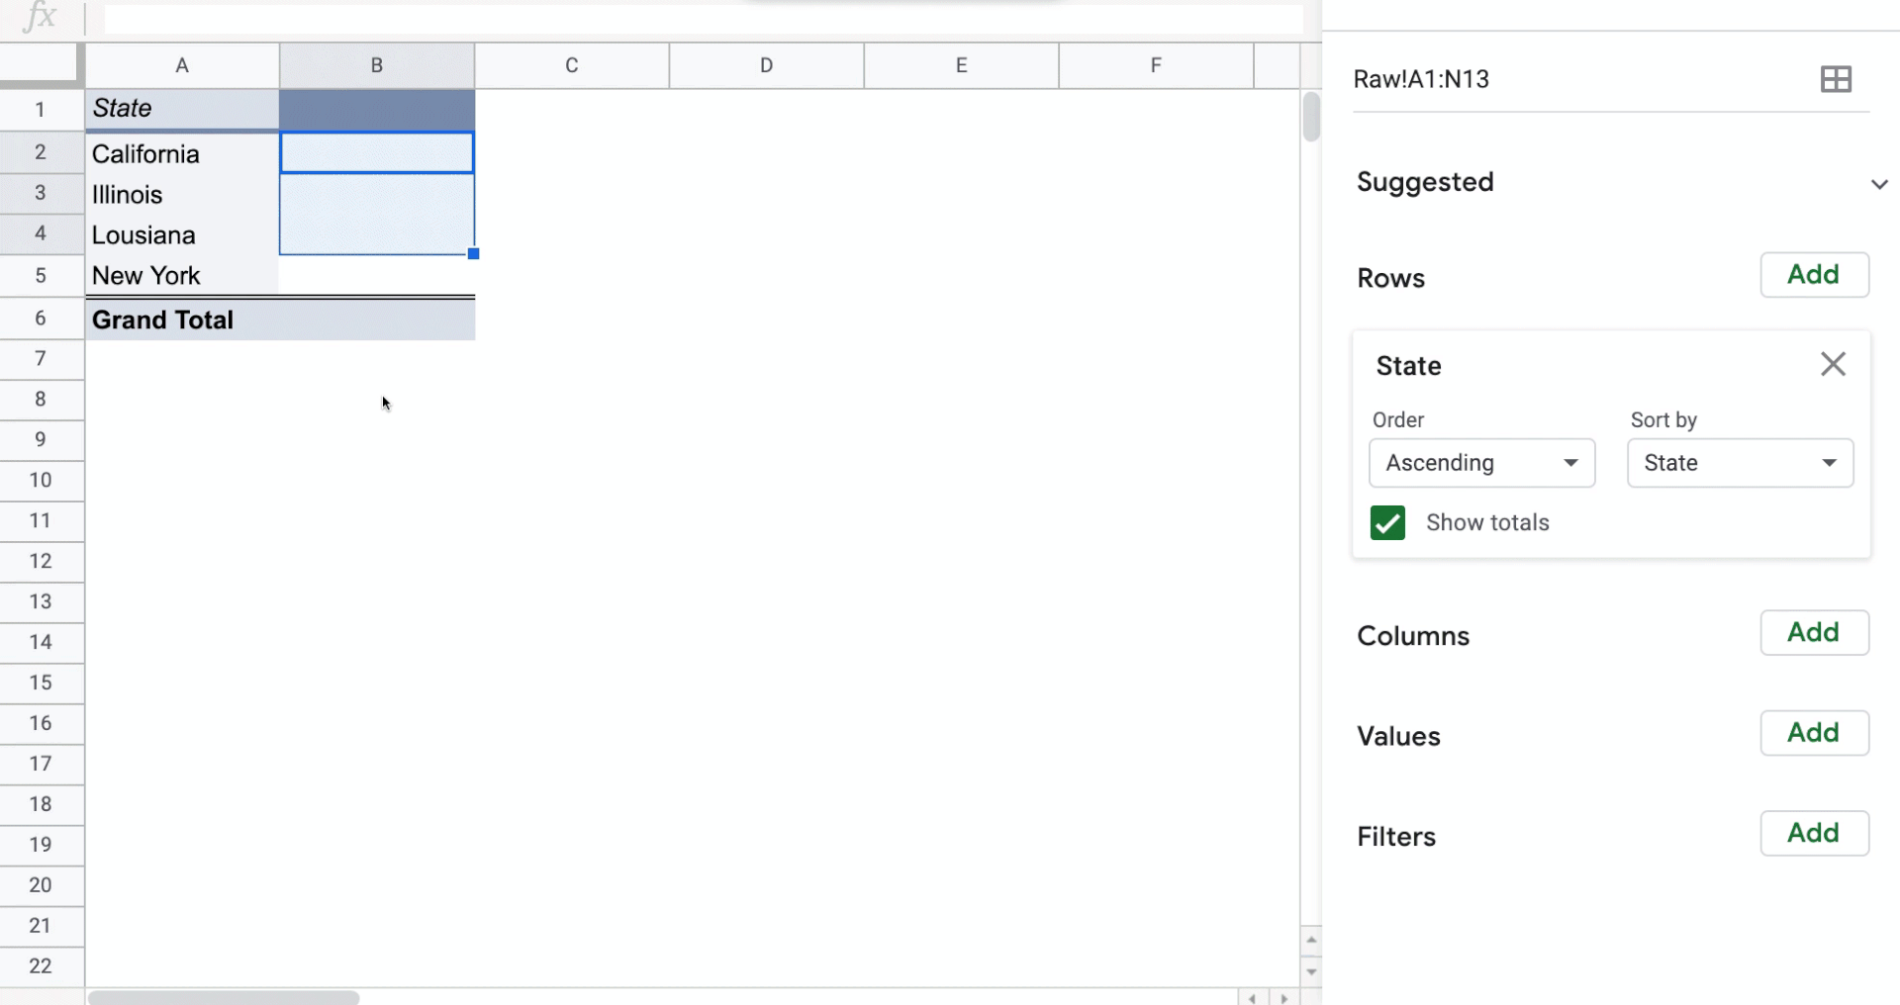Click the vertical scroll down arrow
This screenshot has height=1005, width=1900.
point(1311,971)
